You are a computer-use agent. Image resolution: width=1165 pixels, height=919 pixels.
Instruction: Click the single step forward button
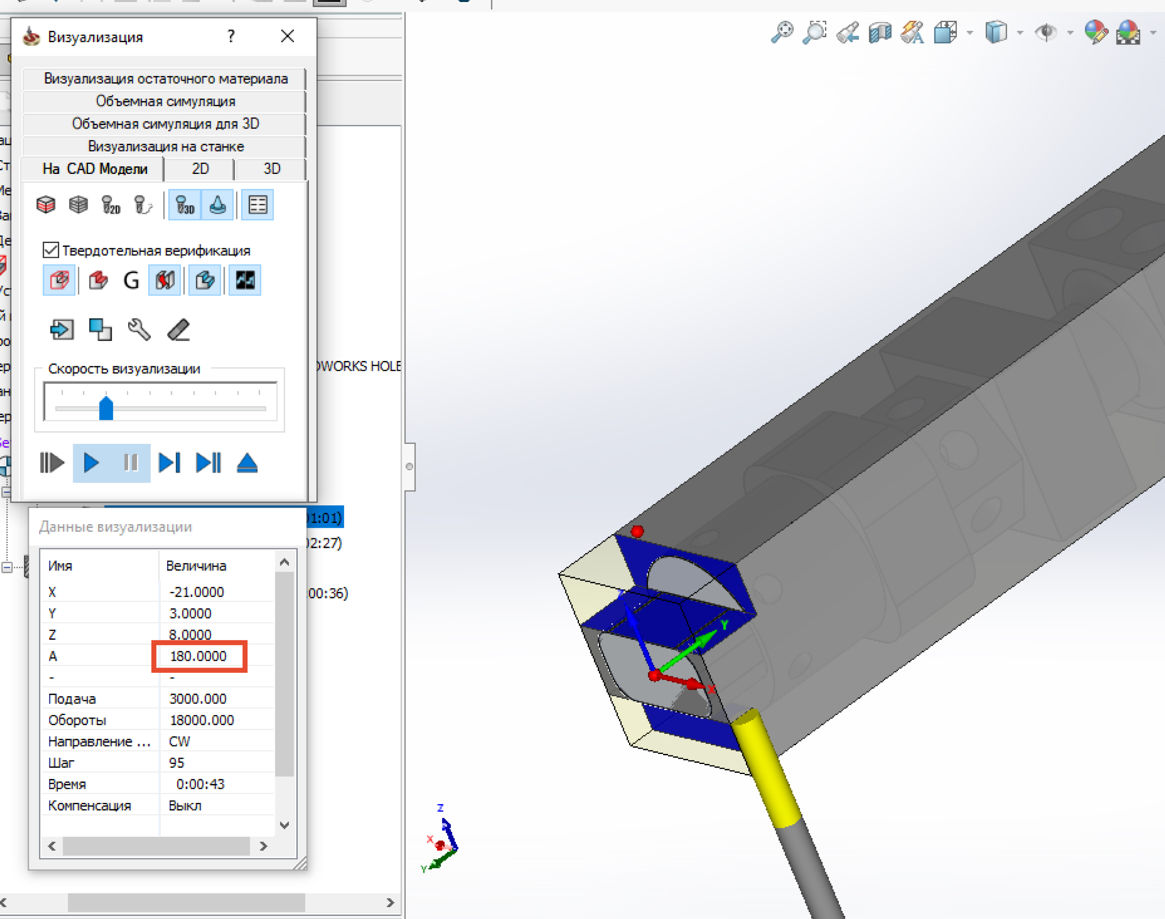(x=169, y=463)
